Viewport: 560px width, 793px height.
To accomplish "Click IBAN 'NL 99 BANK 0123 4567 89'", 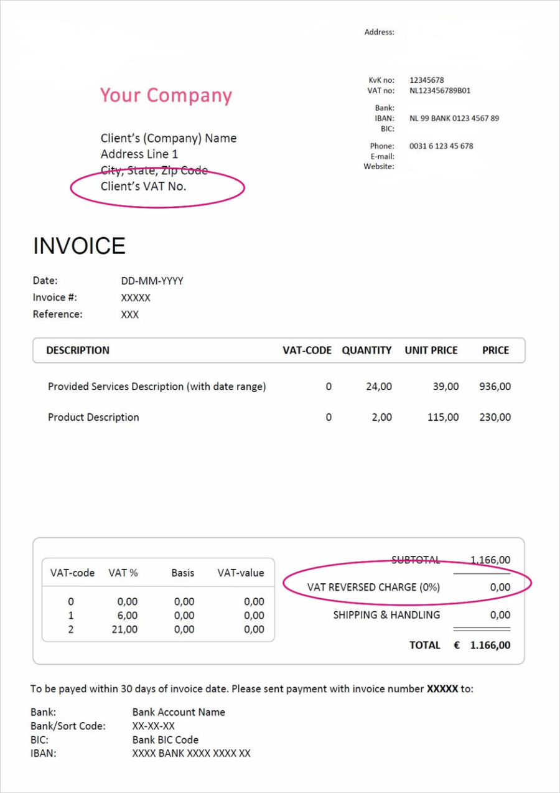I will coord(454,118).
